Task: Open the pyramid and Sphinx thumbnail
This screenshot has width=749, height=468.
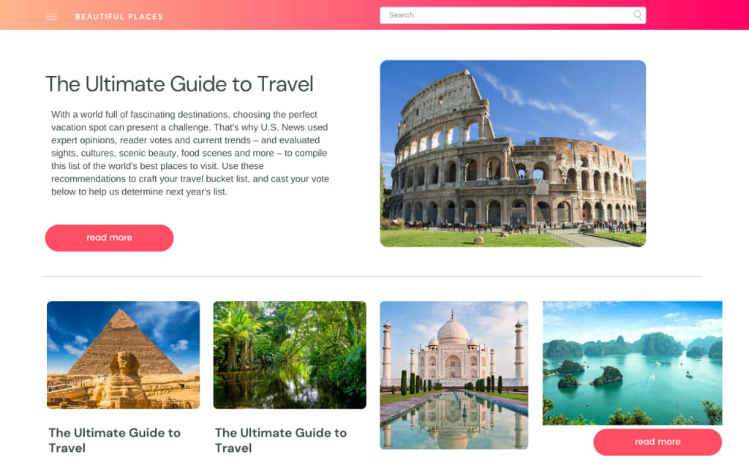Action: tap(123, 355)
